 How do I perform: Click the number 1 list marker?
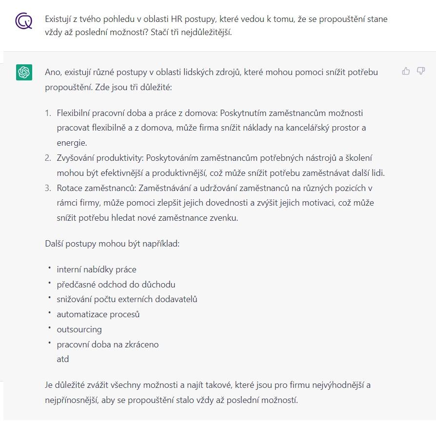tap(48, 113)
